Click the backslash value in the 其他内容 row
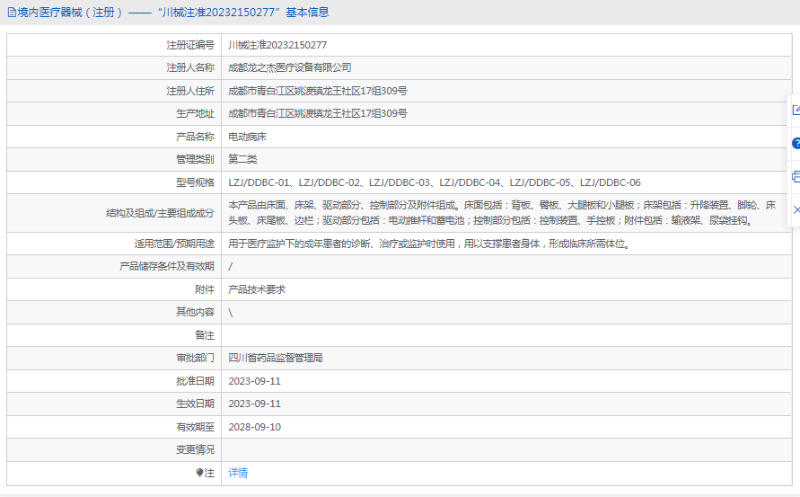Screen dimensions: 800x497 click(231, 313)
